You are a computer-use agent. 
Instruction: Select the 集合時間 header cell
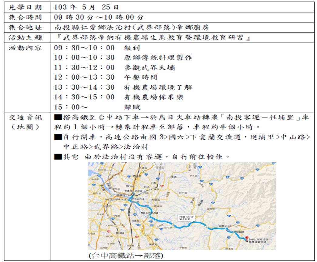click(25, 17)
